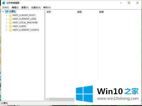This screenshot has width=142, height=106.
Task: Expand the HKEY_USERS key
Action: point(7,26)
